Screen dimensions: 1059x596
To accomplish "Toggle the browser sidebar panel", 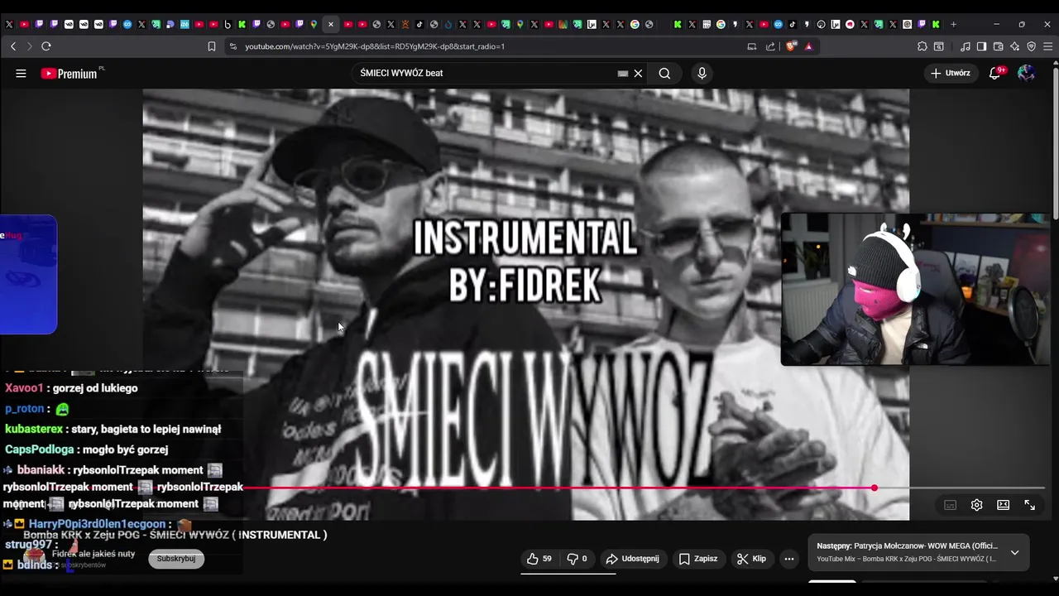I will click(x=981, y=46).
